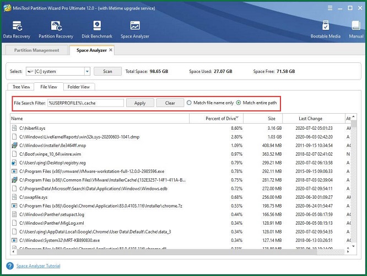Click the registry.reg file icon

pos(14,162)
